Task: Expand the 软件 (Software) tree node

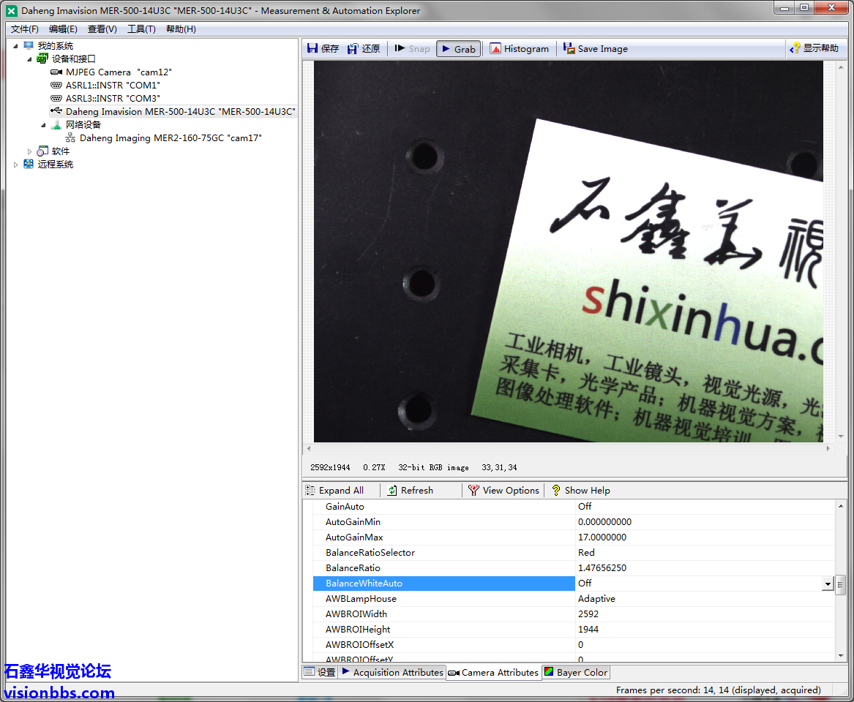Action: pyautogui.click(x=30, y=151)
